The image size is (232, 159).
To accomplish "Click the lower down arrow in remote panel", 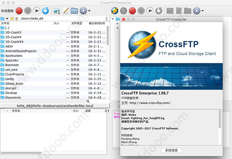I will click(x=118, y=28).
